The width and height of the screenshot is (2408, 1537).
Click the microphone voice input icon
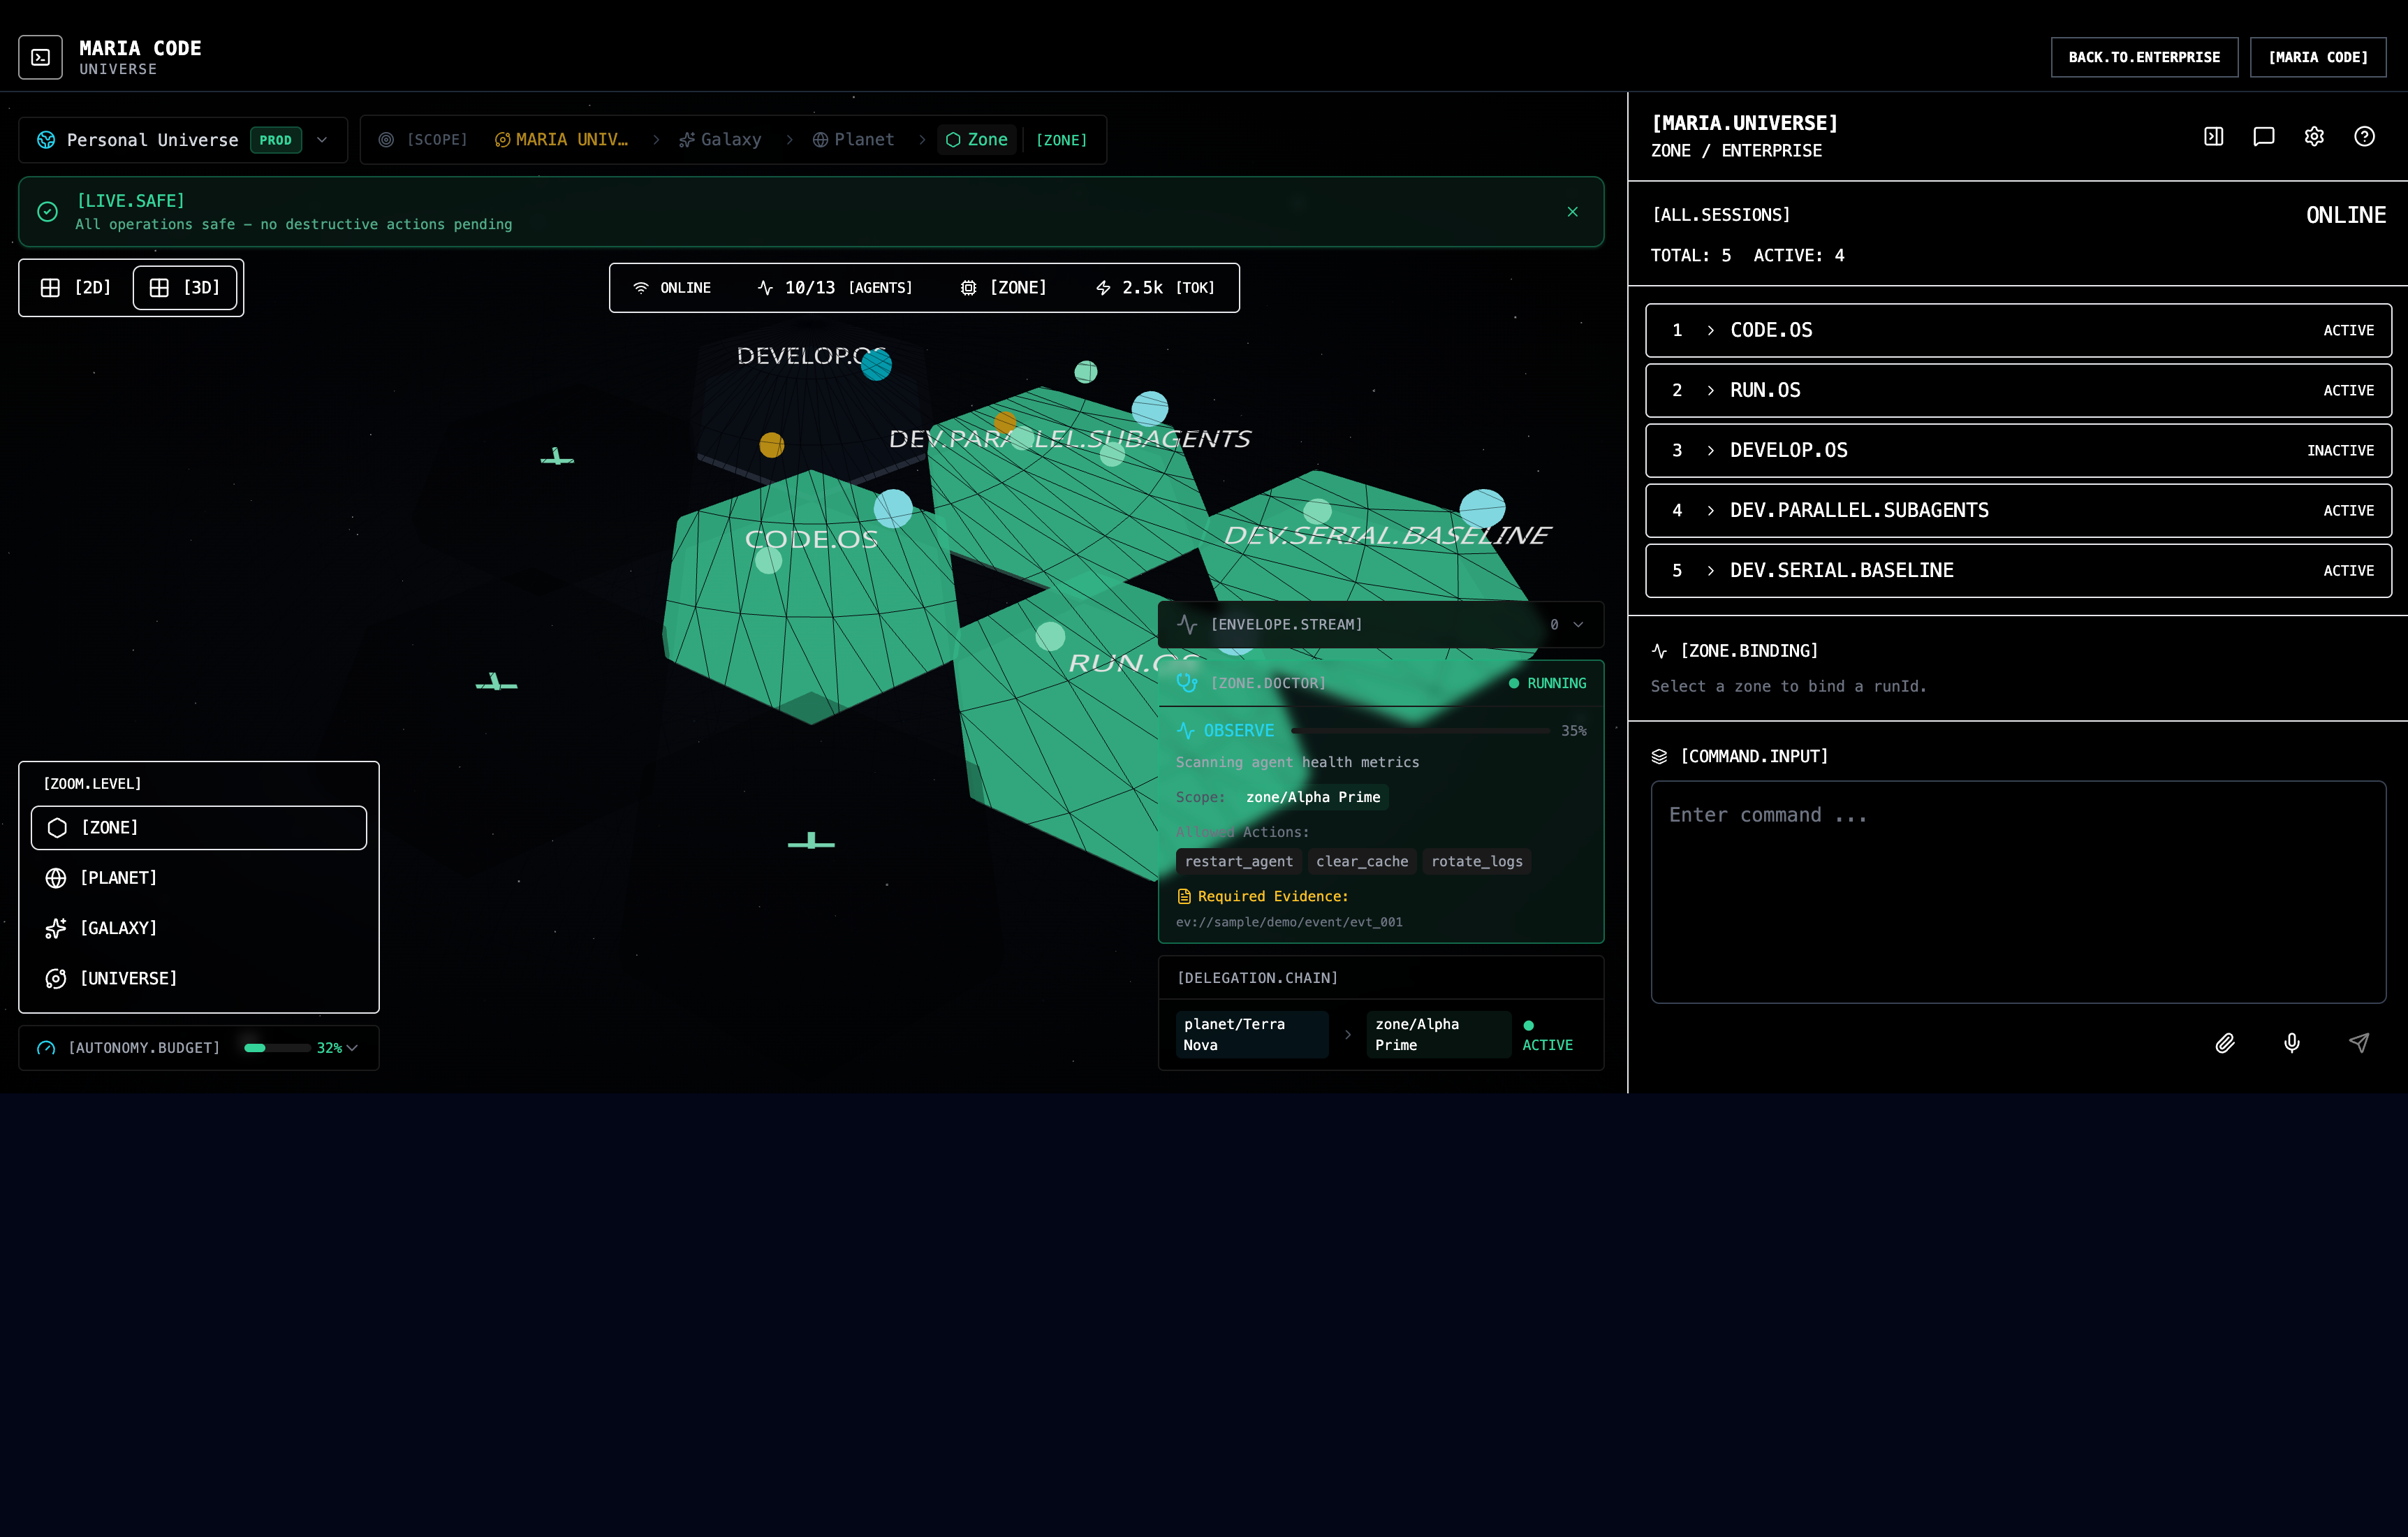(x=2291, y=1042)
